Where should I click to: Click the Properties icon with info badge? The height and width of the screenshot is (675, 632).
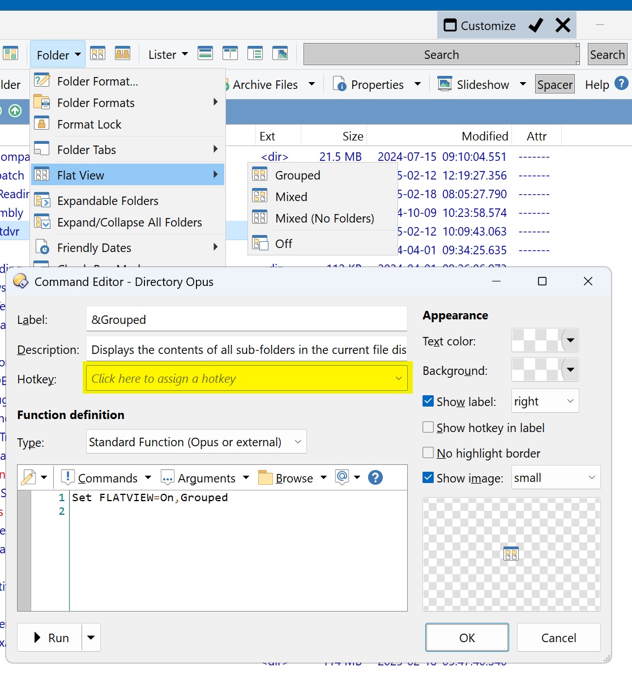(340, 84)
